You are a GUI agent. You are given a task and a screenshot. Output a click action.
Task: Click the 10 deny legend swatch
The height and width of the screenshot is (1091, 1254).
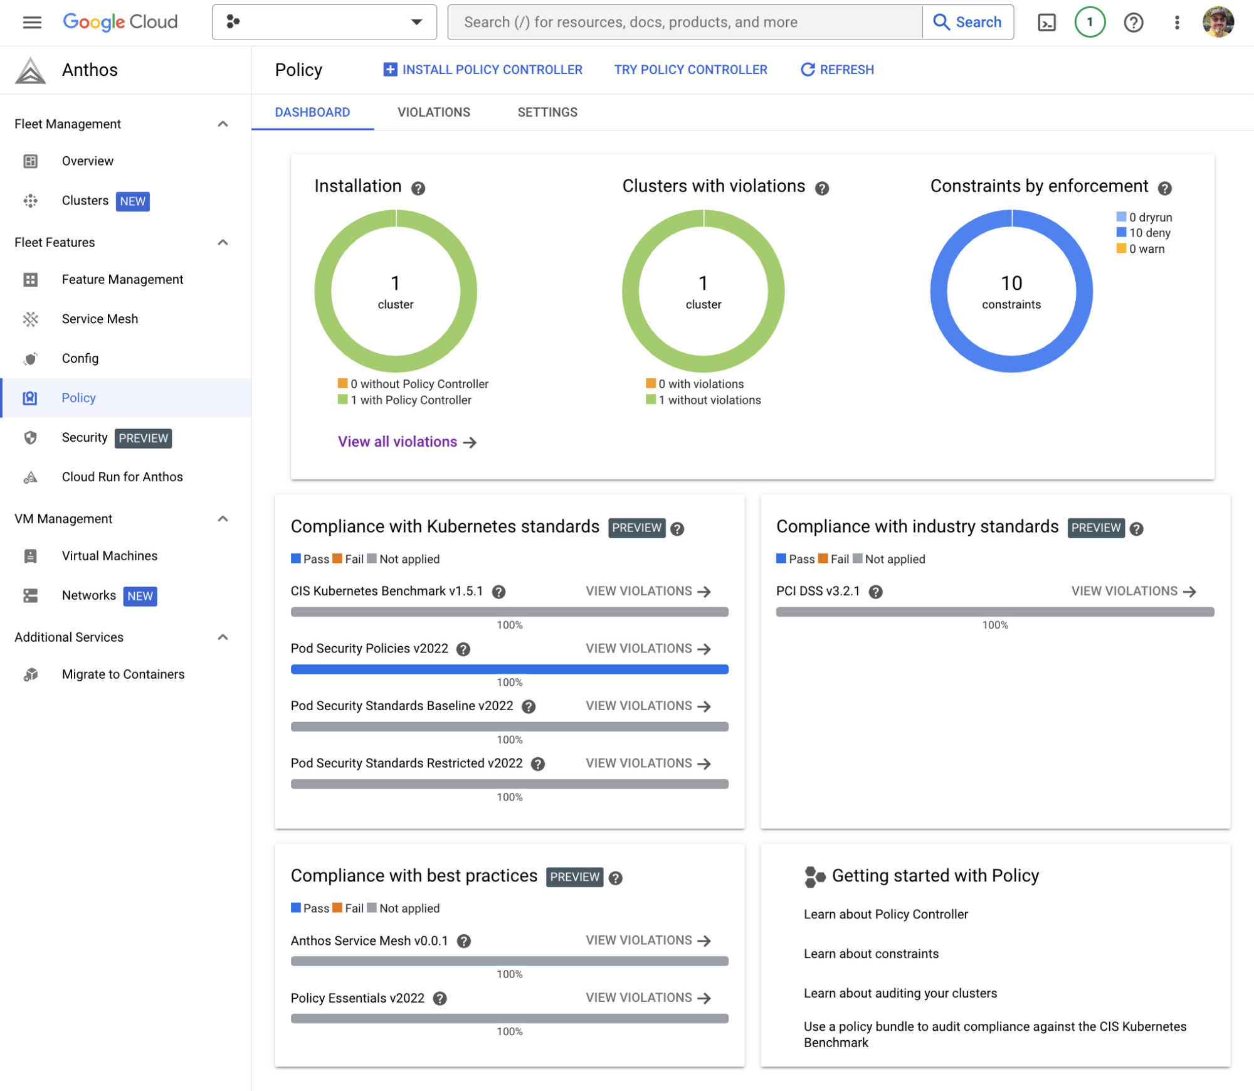click(x=1121, y=233)
